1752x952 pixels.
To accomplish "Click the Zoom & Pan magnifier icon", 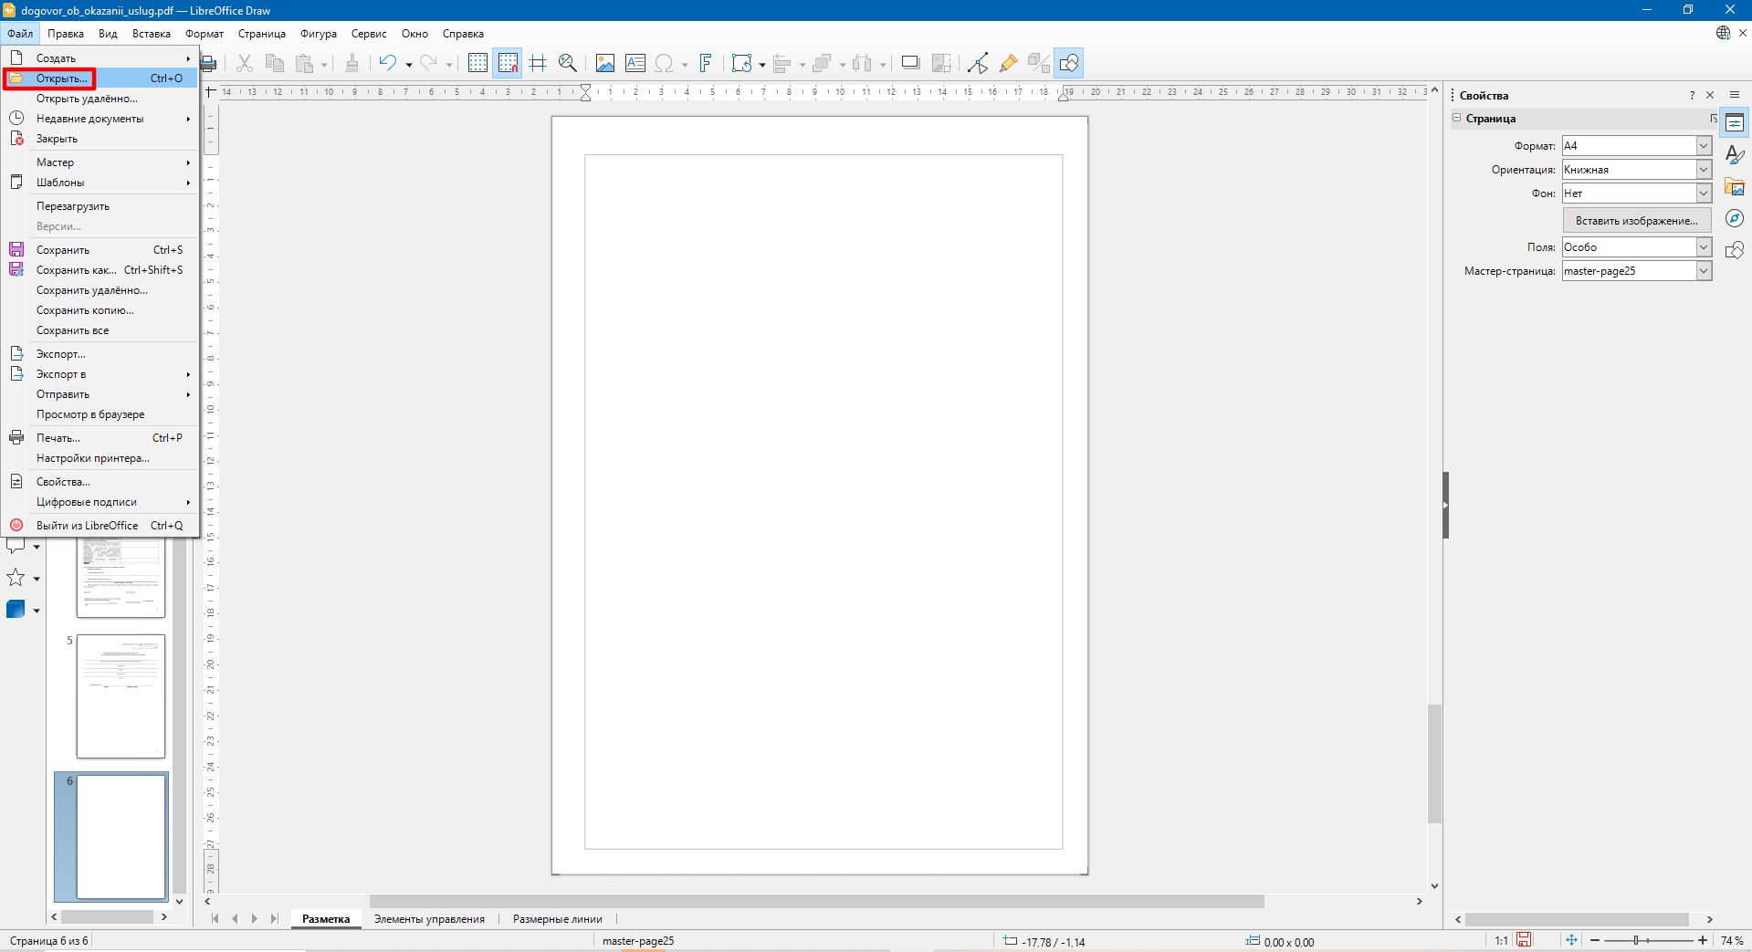I will pos(568,63).
